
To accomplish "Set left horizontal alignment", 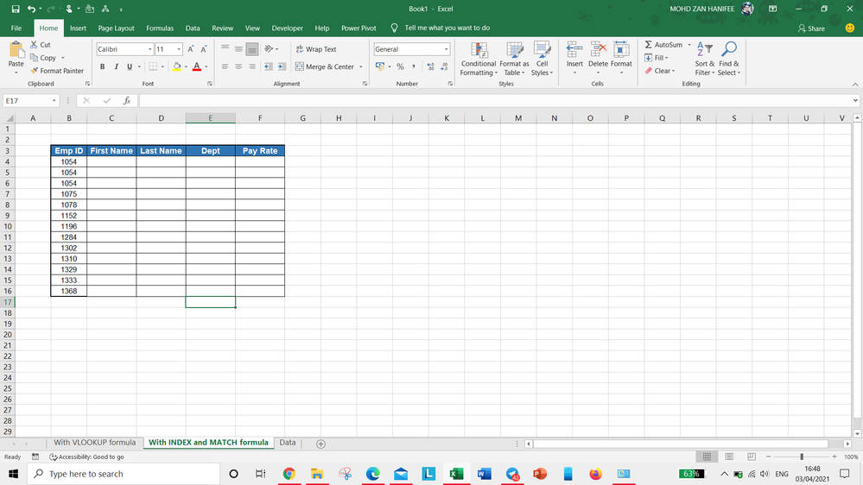I will [x=225, y=66].
